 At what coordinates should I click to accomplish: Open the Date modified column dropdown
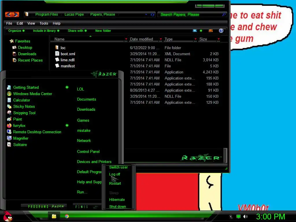(161, 39)
